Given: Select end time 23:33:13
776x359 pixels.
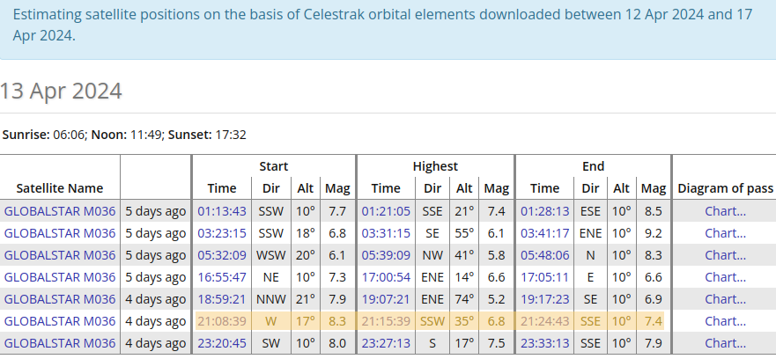Looking at the screenshot, I should 544,343.
